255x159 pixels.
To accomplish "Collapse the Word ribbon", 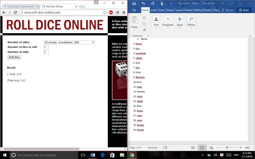I will coord(250,36).
